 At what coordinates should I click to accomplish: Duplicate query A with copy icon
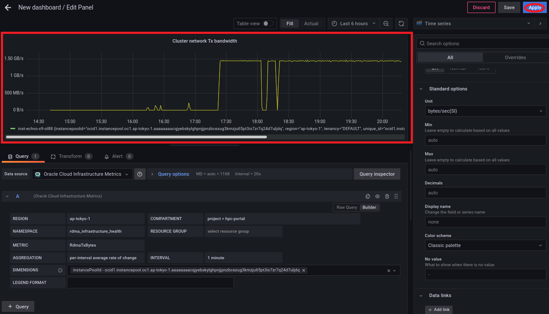(x=368, y=196)
